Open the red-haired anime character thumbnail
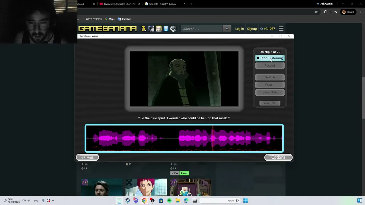365x205 pixels. point(146,187)
